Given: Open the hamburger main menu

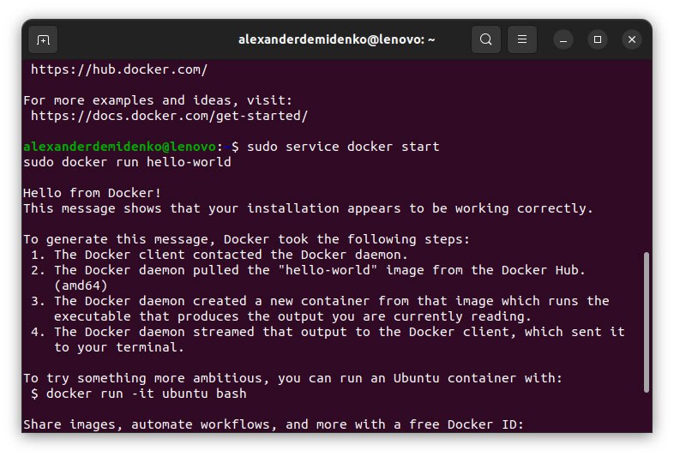Looking at the screenshot, I should coord(522,39).
